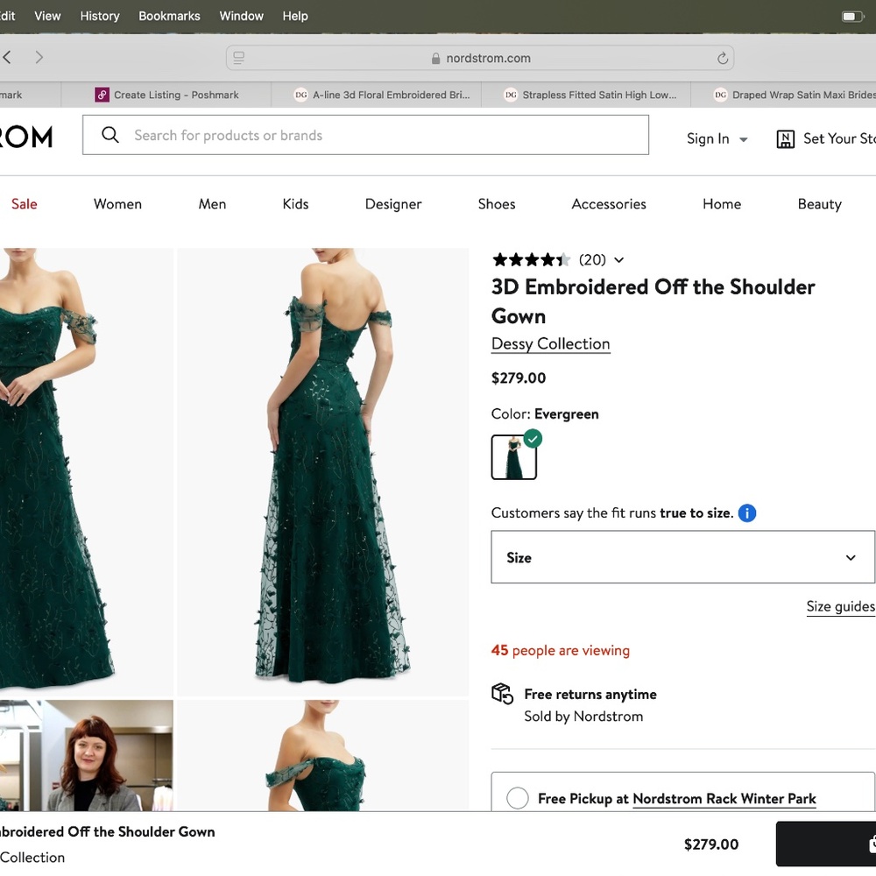Click the bag icon on the black button
The width and height of the screenshot is (876, 876).
pyautogui.click(x=872, y=844)
